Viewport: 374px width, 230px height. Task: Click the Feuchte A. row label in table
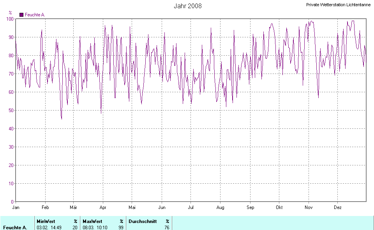15,227
